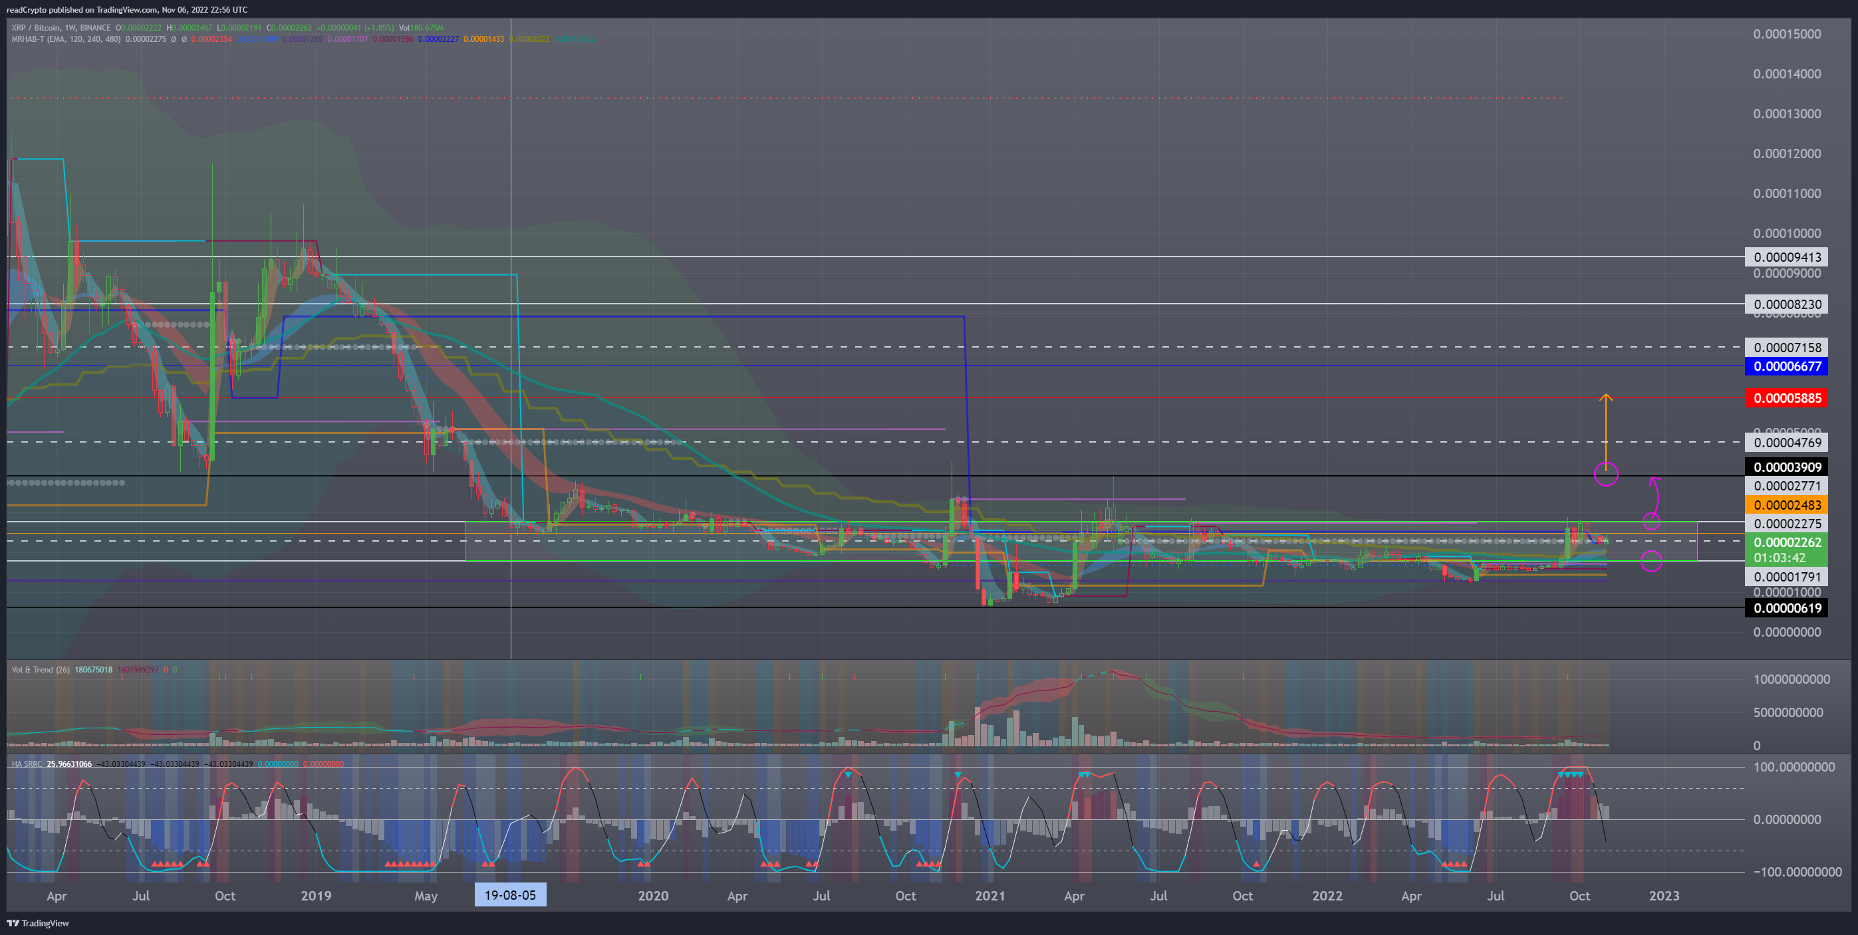Viewport: 1858px width, 935px height.
Task: Click the 0.00002275 price label
Action: click(x=1787, y=524)
